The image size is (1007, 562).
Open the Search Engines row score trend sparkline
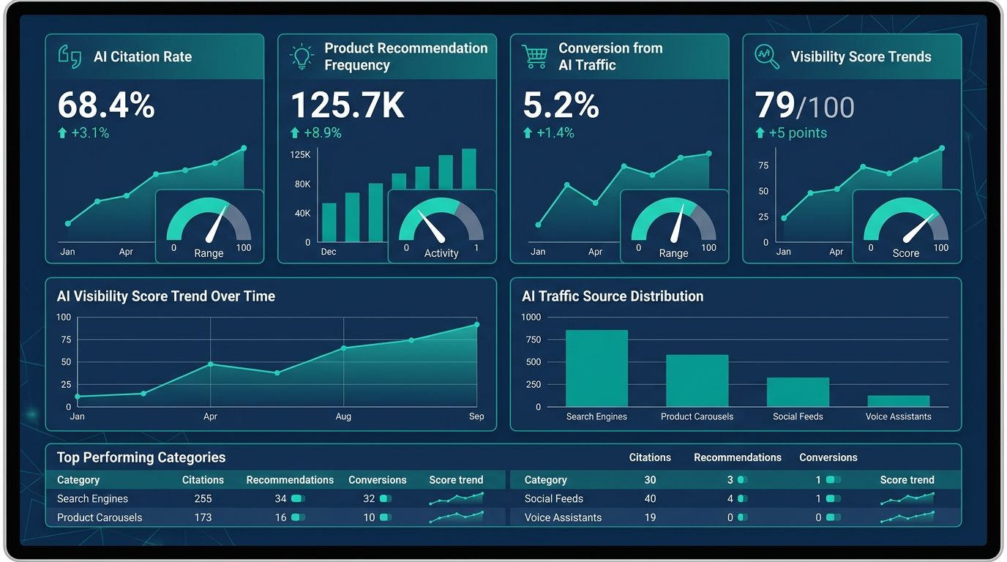pos(456,498)
